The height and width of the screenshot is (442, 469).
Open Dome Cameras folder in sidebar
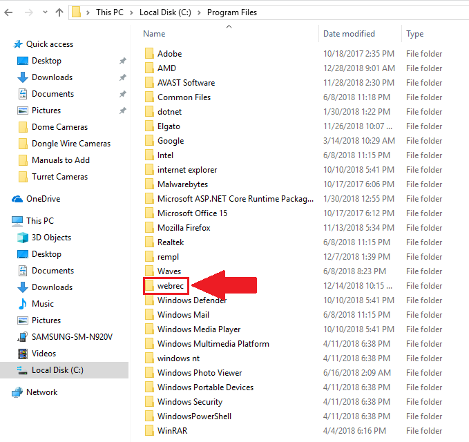pos(59,127)
